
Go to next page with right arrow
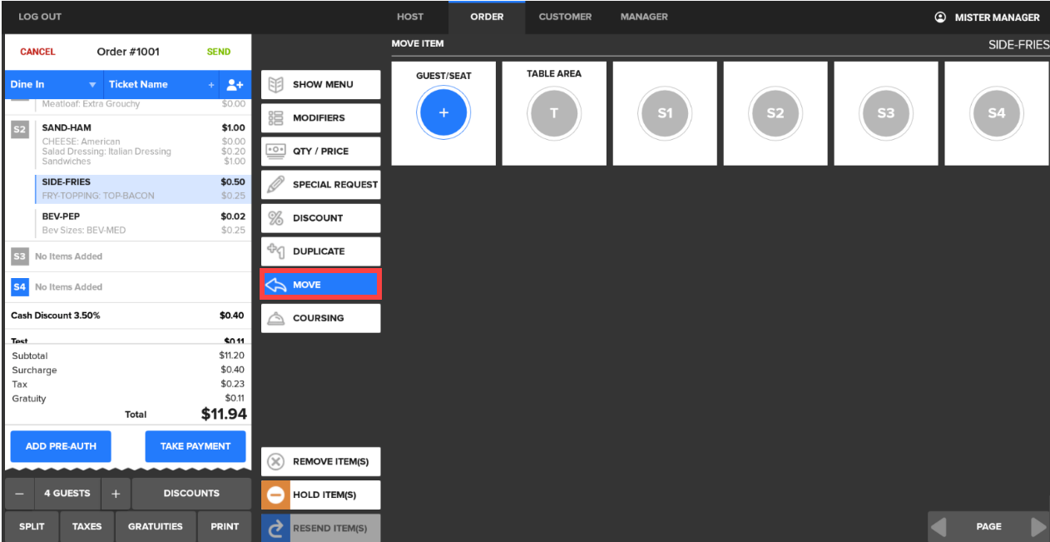(x=1038, y=526)
